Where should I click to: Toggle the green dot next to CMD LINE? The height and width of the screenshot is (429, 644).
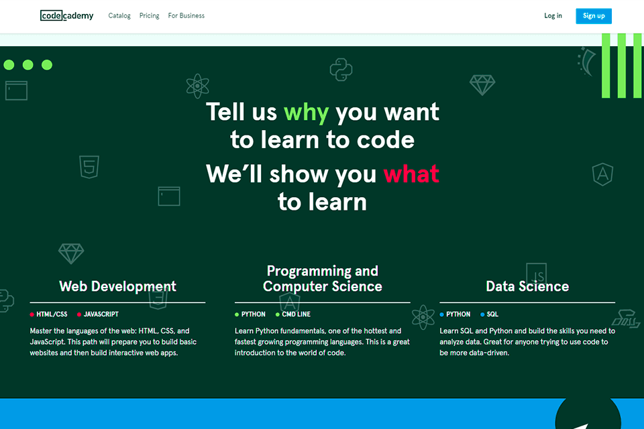click(277, 314)
